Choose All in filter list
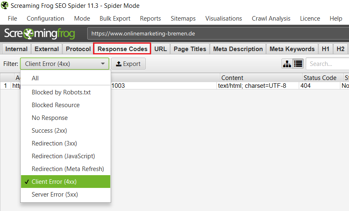The image size is (349, 211). [x=66, y=78]
